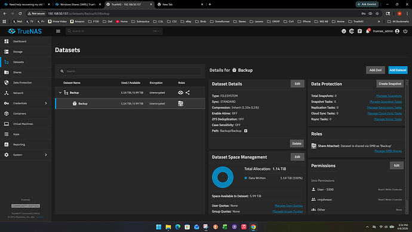Collapse the root Backup dataset tree row

60,93
